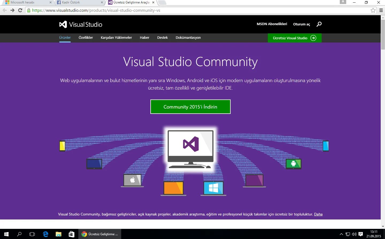385x239 pixels.
Task: Click the Android tablet illustration
Action: [293, 164]
